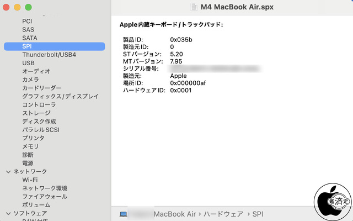The image size is (353, 221).
Task: Click the STバージョン value 5.20
Action: coord(176,54)
